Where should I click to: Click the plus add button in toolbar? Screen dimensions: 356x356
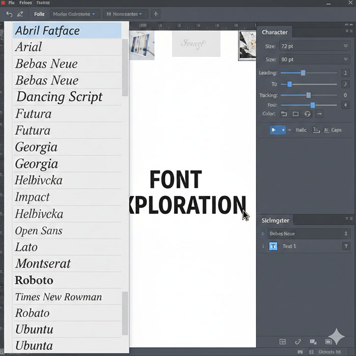[156, 14]
